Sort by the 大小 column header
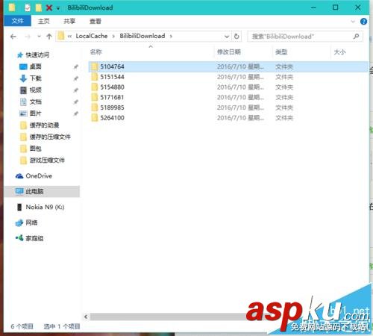This screenshot has height=336, width=373. click(339, 52)
